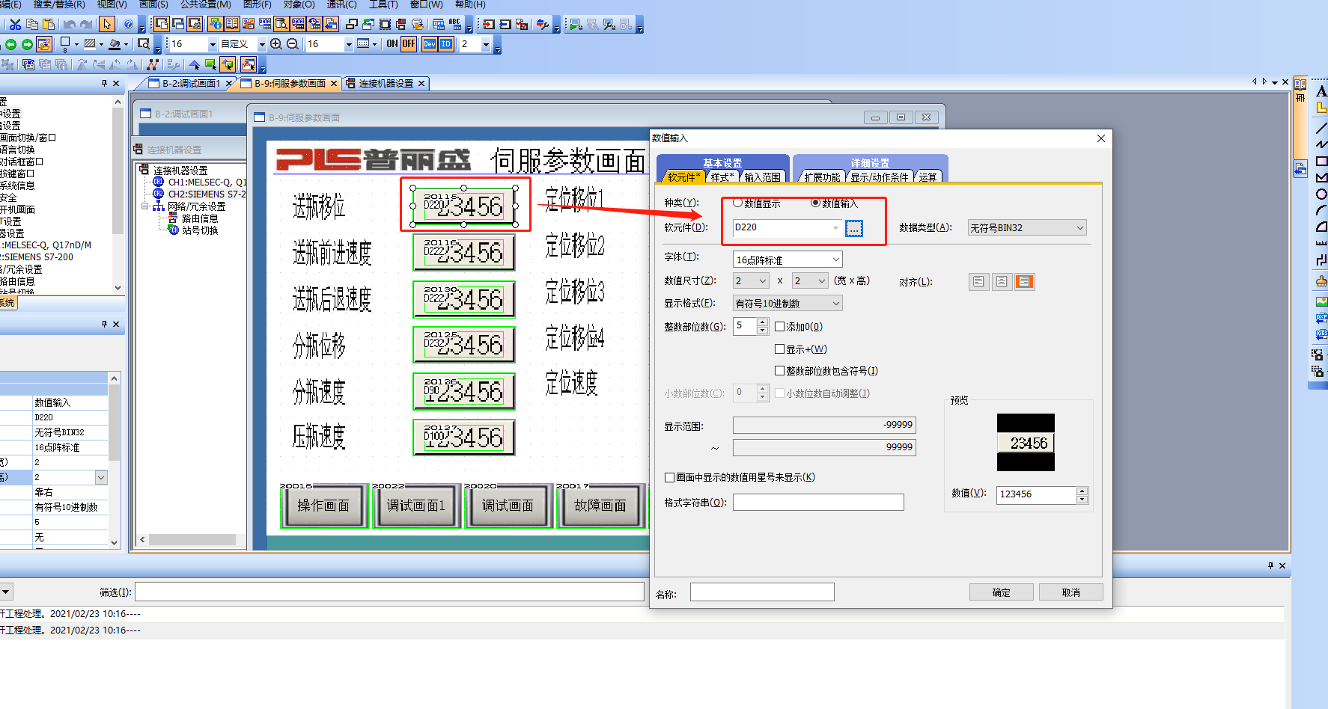Image resolution: width=1328 pixels, height=709 pixels.
Task: Open the 公共设置(M) menu
Action: [205, 4]
